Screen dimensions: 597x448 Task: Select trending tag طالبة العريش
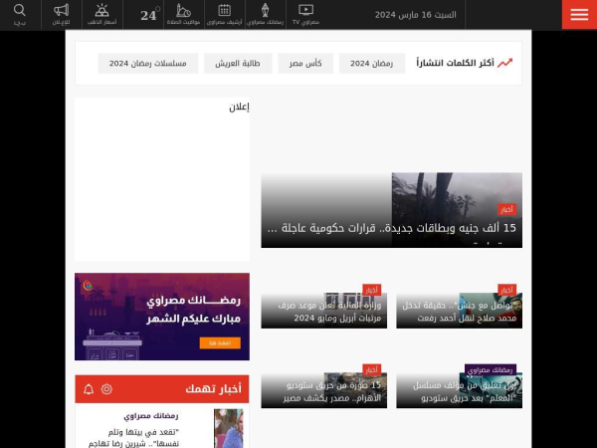pyautogui.click(x=238, y=64)
